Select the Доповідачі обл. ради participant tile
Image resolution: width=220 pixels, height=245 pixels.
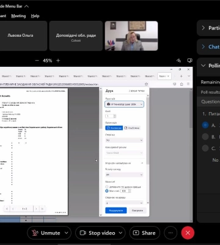(76, 36)
